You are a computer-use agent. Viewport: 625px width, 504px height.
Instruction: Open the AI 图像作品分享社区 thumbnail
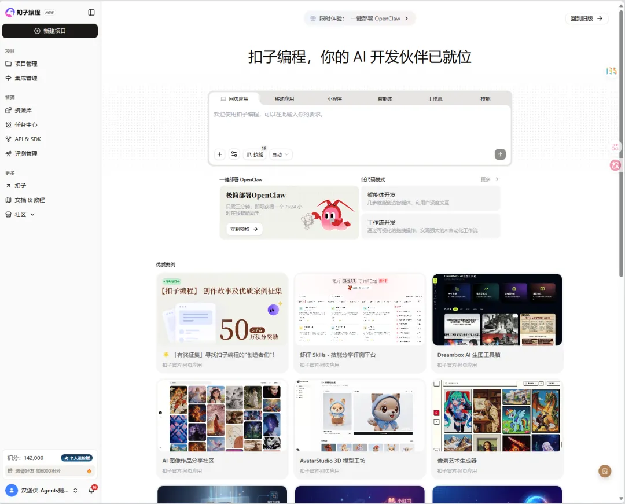tap(222, 415)
